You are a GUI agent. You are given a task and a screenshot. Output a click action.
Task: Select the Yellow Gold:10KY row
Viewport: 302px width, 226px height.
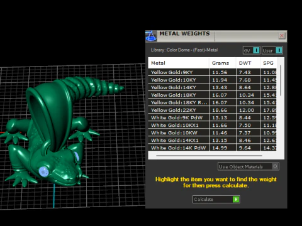212,80
